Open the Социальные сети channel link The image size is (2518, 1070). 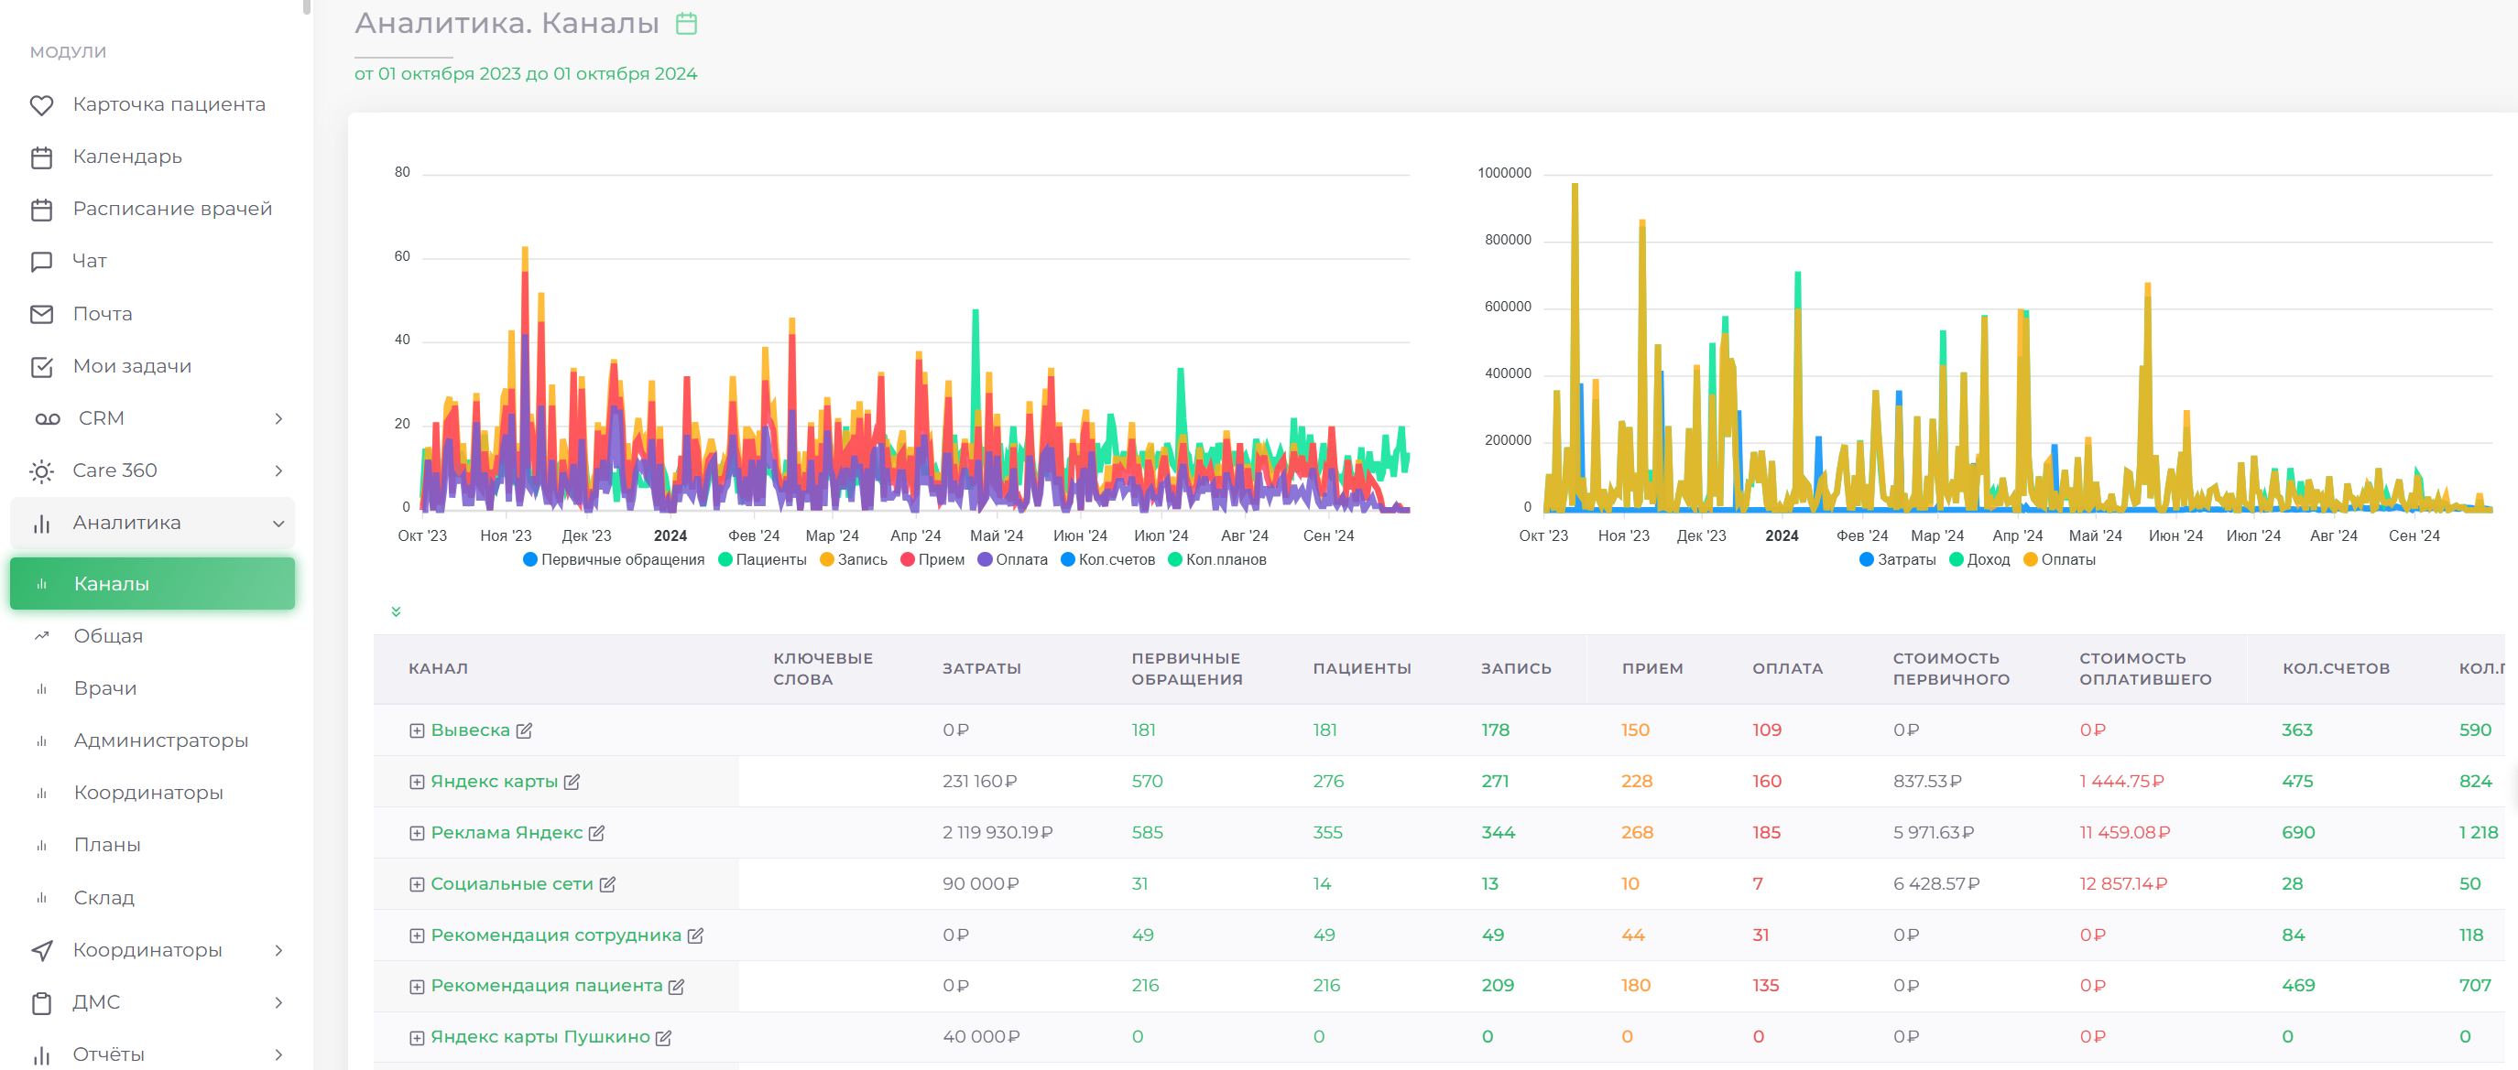coord(512,884)
